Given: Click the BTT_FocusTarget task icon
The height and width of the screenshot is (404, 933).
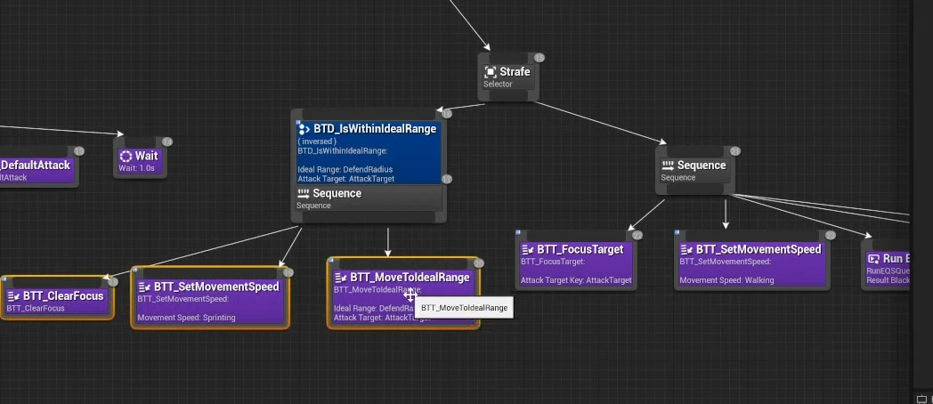Looking at the screenshot, I should [527, 249].
